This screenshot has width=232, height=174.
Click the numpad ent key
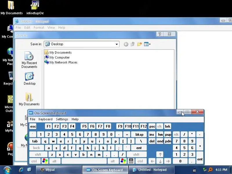click(200, 158)
